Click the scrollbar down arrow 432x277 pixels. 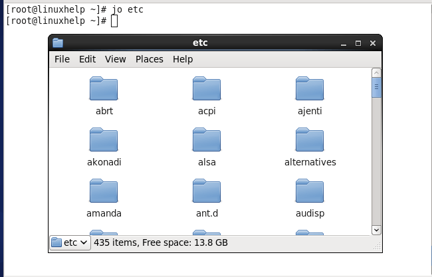pos(376,230)
